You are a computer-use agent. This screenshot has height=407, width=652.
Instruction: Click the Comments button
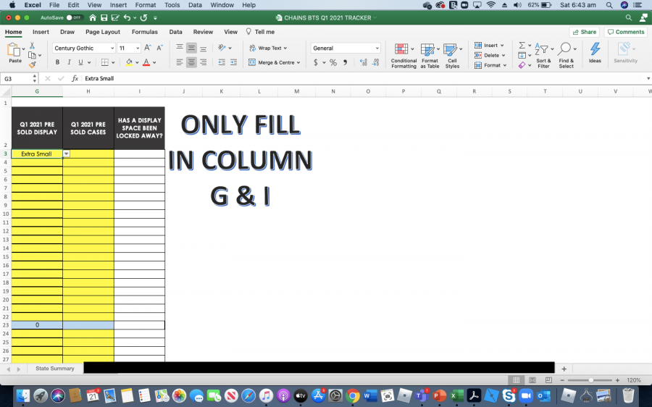pos(625,32)
